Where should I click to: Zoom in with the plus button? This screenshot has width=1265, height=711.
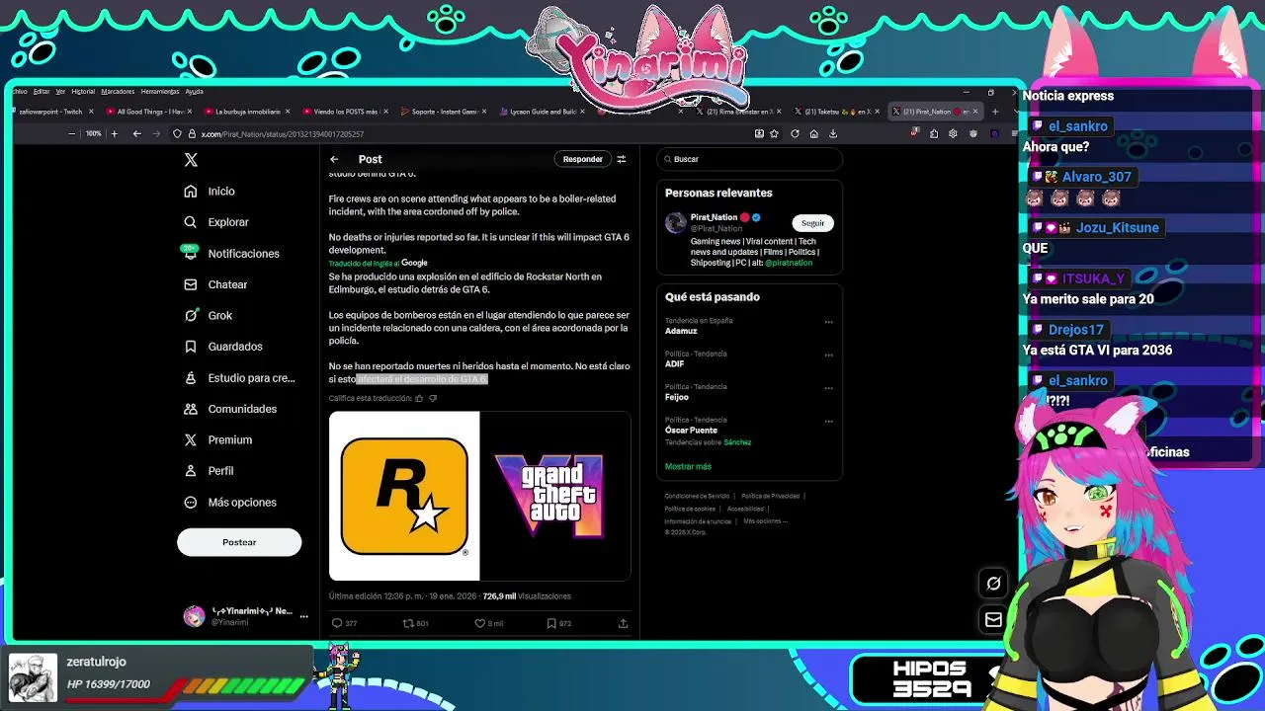[114, 133]
